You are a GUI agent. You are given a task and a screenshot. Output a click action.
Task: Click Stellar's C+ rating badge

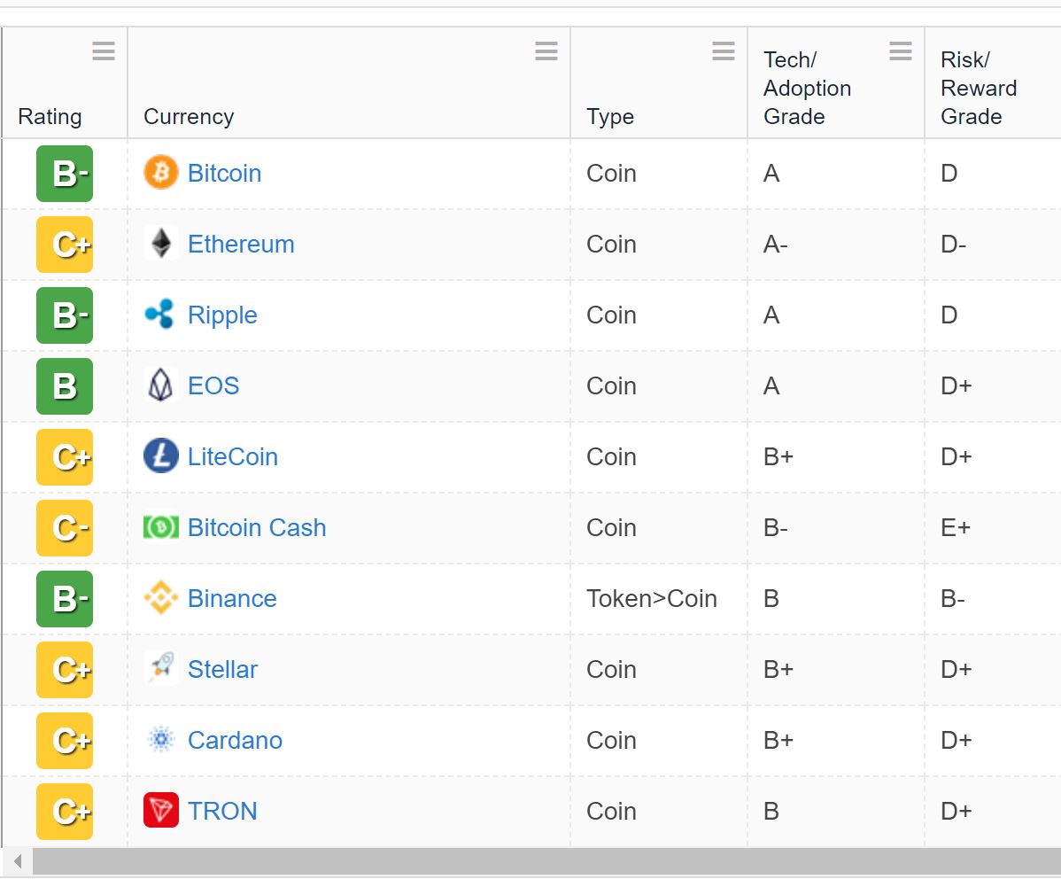65,670
